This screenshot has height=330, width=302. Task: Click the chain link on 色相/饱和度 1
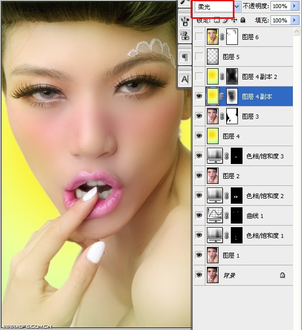[227, 235]
